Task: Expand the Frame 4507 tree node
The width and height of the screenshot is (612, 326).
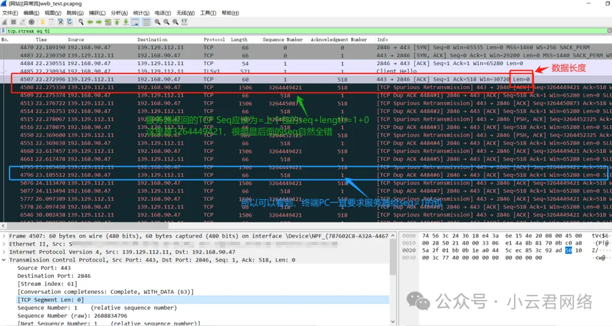Action: pos(4,236)
